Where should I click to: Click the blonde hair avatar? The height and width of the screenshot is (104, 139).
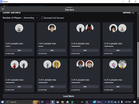(x=56, y=64)
